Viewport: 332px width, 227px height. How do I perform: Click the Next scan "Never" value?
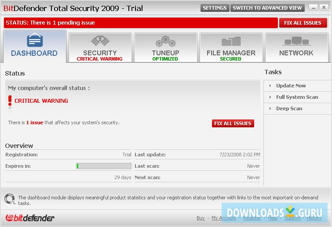point(253,177)
